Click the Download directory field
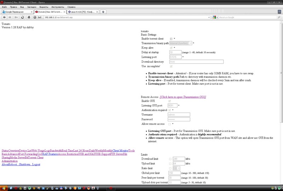 [196, 62]
